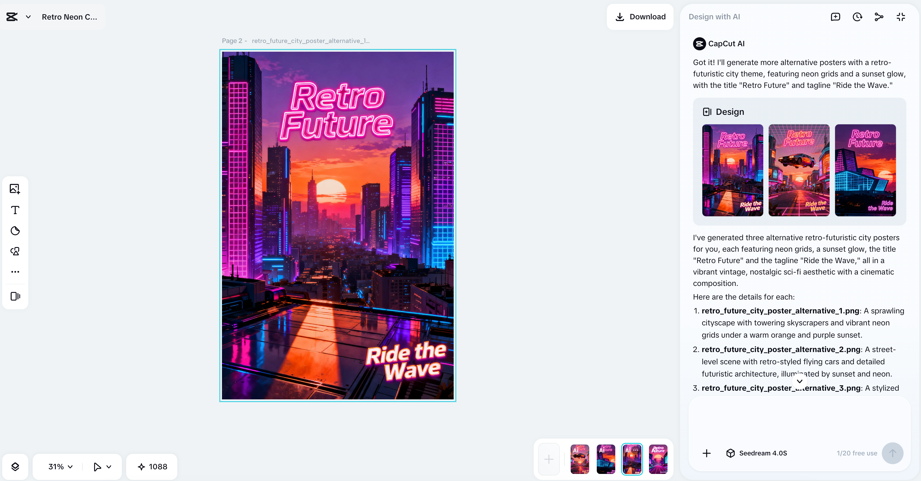Select the Sticker tool
The width and height of the screenshot is (921, 481).
pyautogui.click(x=15, y=231)
